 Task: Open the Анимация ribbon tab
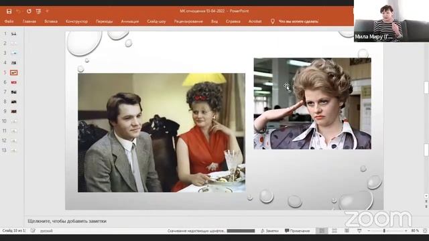[130, 21]
